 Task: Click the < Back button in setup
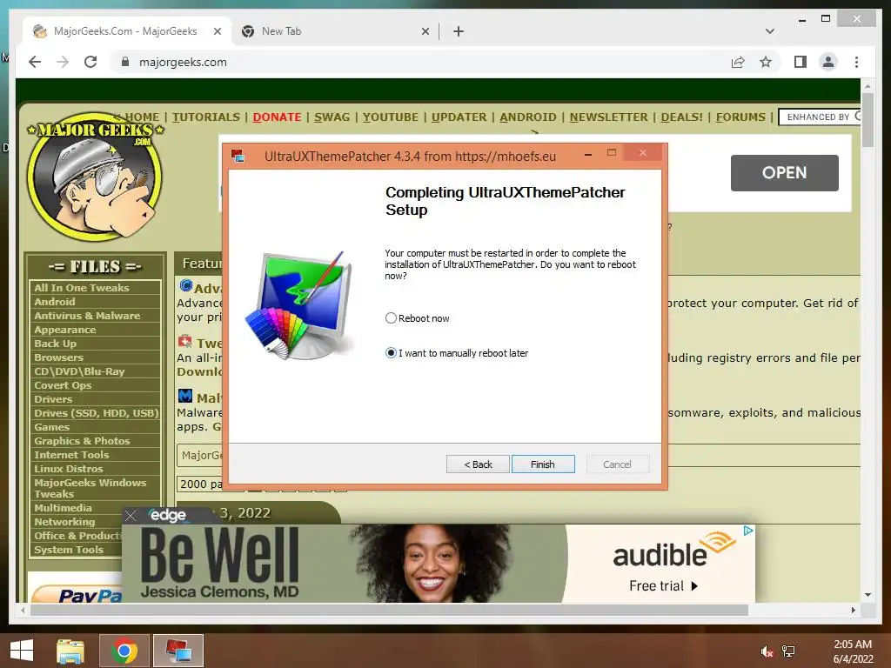478,464
